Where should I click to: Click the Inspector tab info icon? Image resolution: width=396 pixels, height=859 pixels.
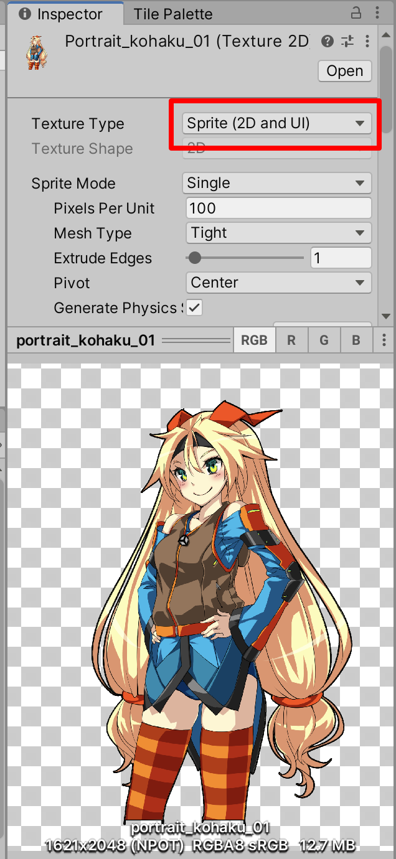[x=25, y=14]
